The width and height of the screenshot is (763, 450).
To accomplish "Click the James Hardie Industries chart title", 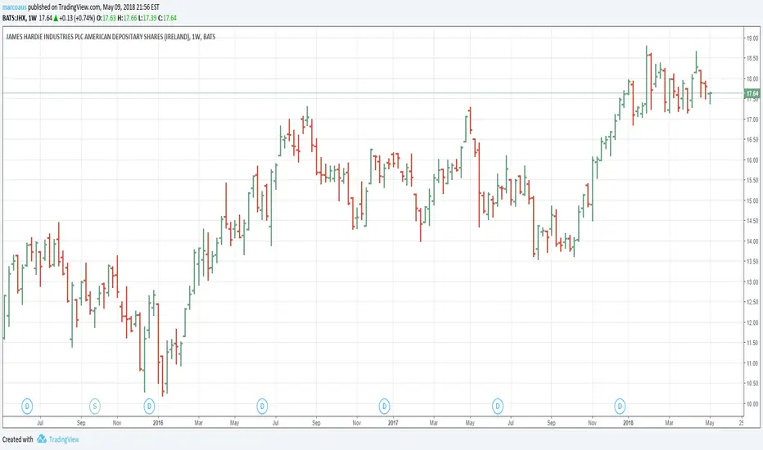I will coord(111,37).
